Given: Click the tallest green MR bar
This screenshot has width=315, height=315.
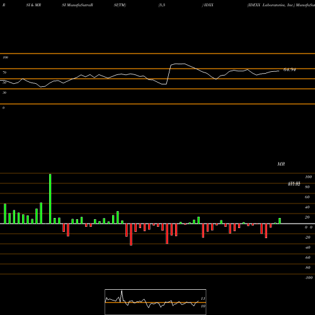Looking at the screenshot, I should (50, 198).
